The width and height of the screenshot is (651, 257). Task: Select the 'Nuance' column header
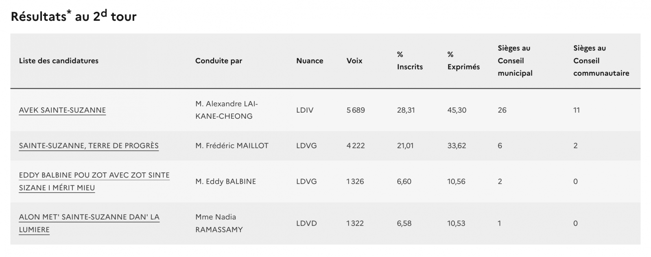(310, 61)
